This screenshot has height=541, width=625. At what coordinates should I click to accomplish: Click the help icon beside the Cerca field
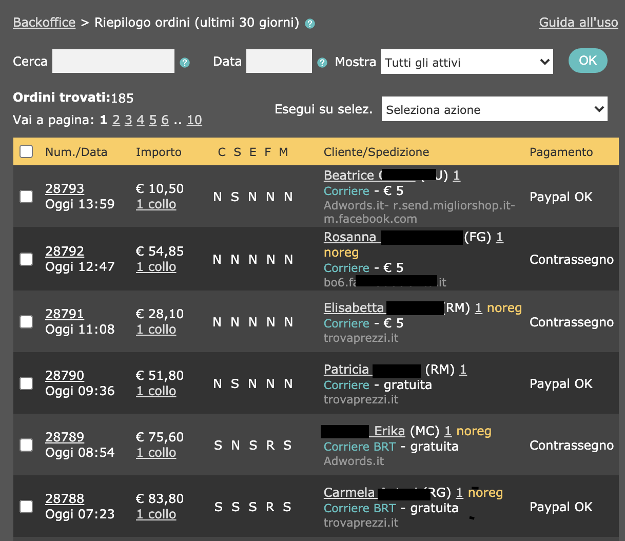pos(185,62)
